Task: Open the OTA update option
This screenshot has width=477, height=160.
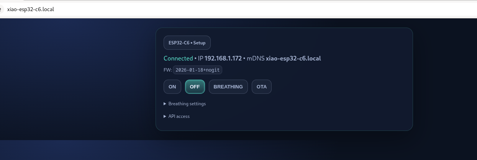Action: [x=262, y=87]
